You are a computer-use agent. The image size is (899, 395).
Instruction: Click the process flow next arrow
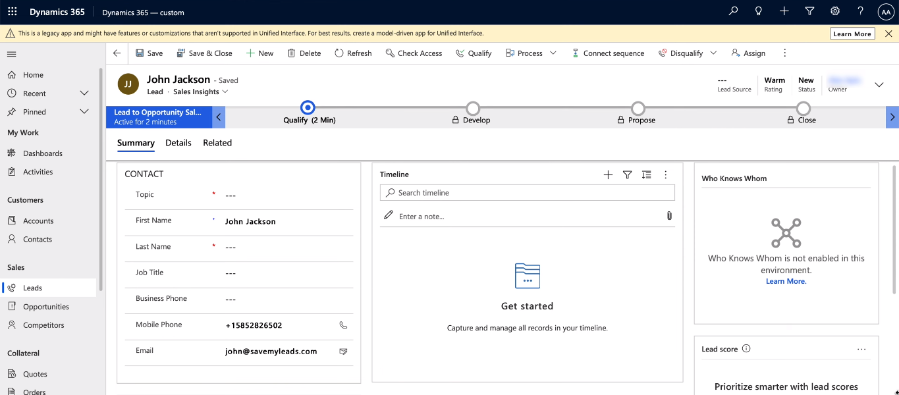[x=892, y=117]
